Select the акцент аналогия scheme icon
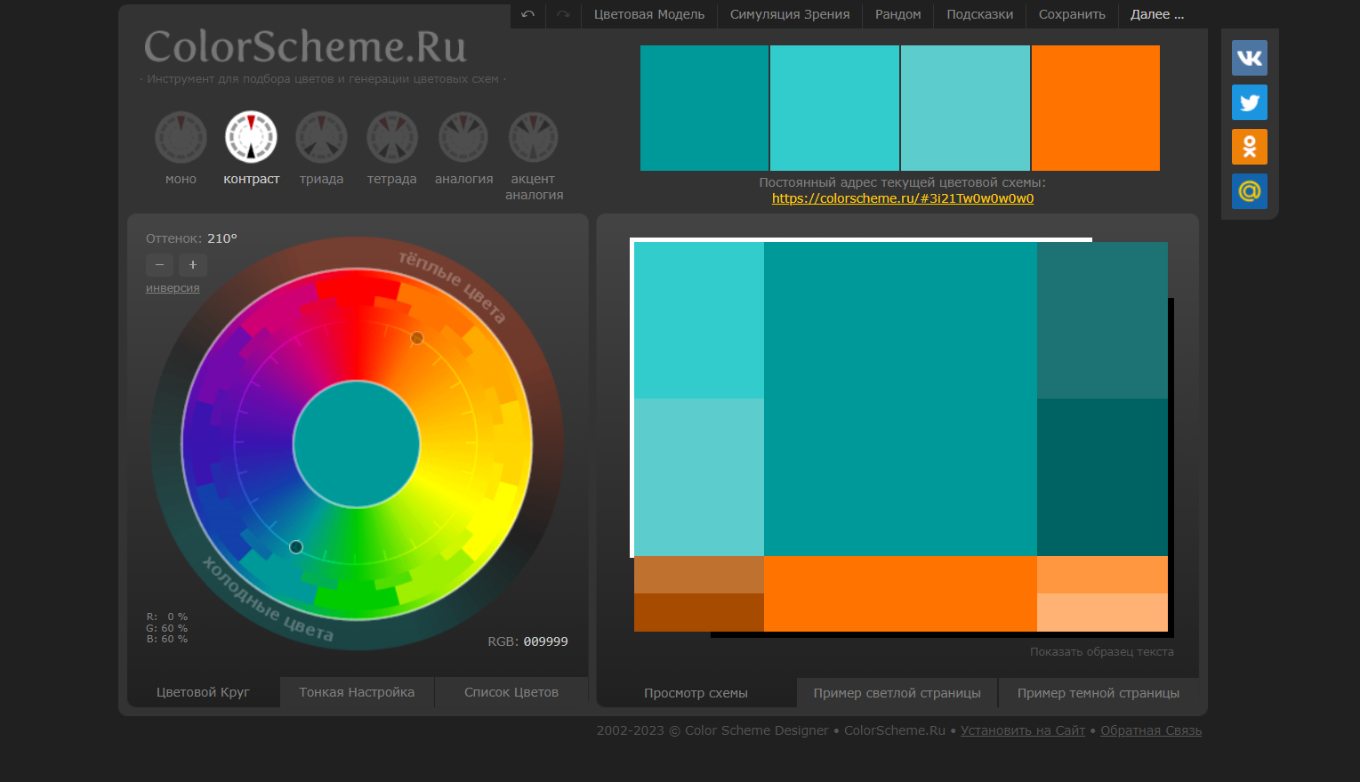This screenshot has width=1360, height=782. (x=534, y=137)
